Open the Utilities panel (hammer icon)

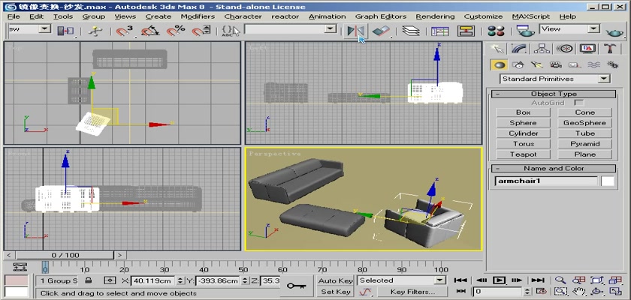pyautogui.click(x=610, y=49)
